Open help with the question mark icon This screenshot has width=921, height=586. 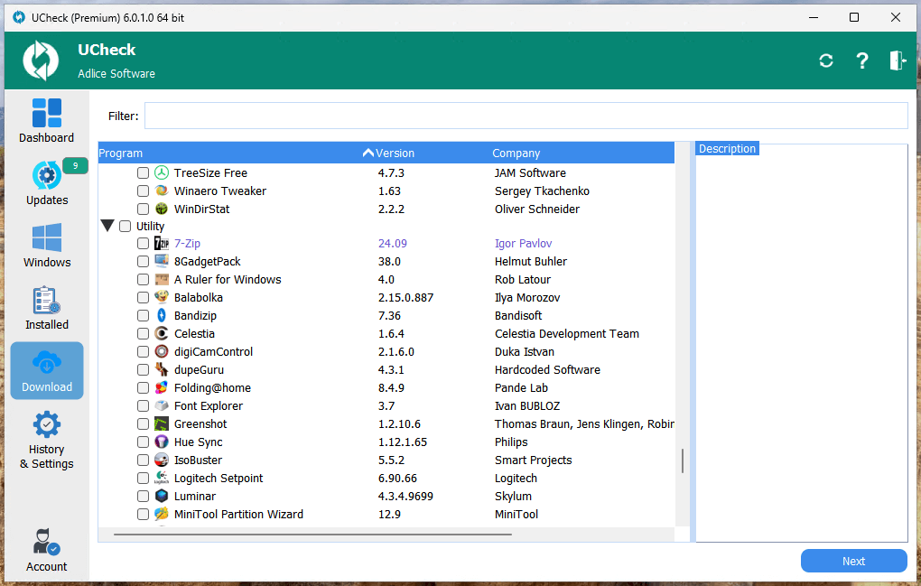pyautogui.click(x=862, y=60)
